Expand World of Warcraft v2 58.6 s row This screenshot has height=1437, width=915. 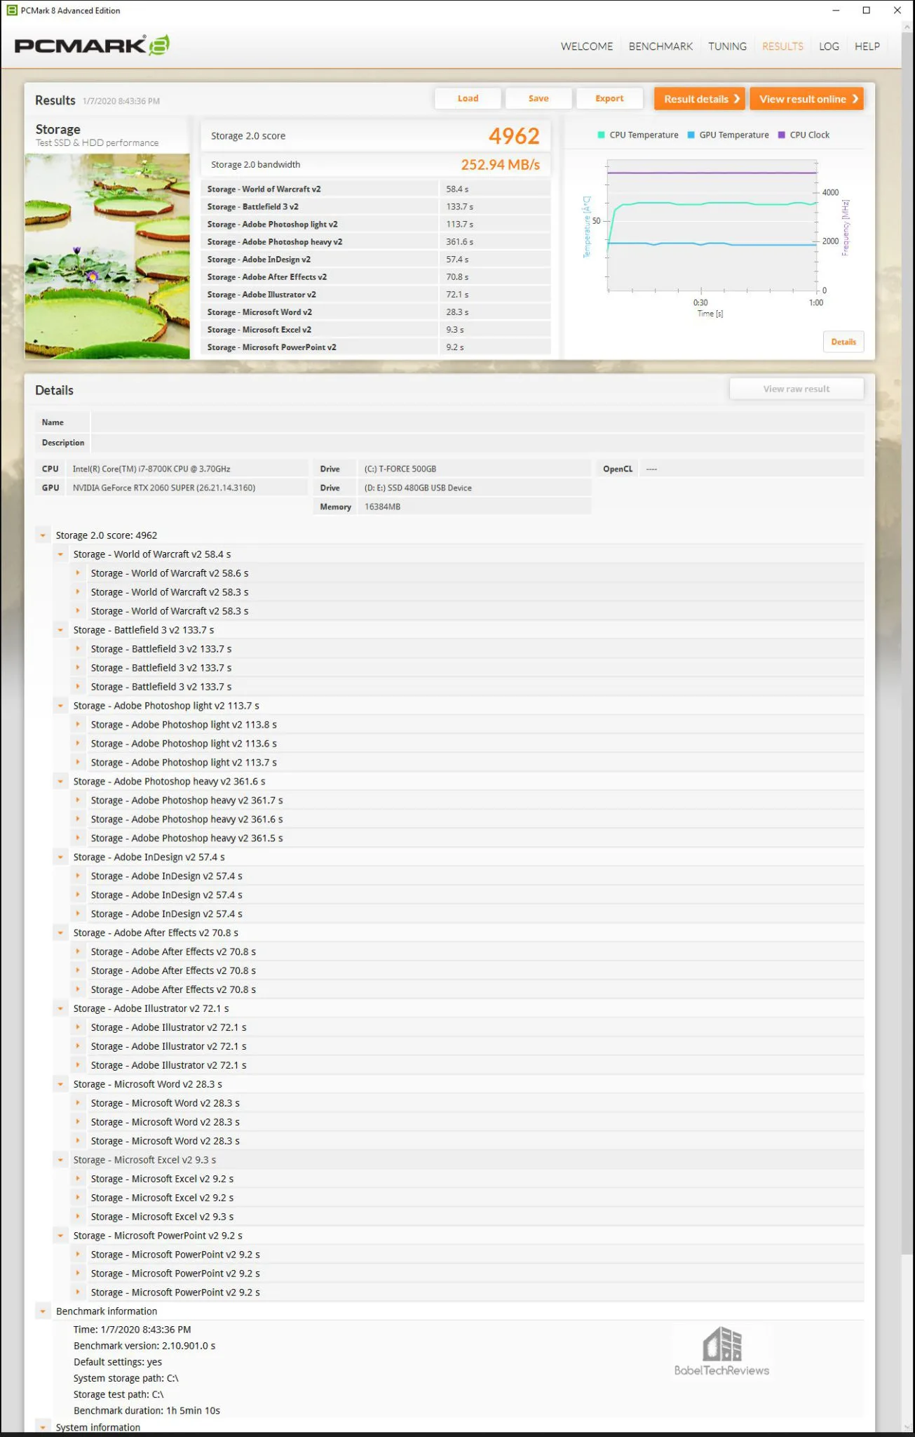click(x=78, y=573)
